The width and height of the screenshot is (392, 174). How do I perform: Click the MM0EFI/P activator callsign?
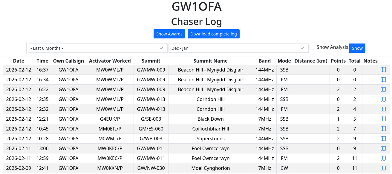coord(110,129)
